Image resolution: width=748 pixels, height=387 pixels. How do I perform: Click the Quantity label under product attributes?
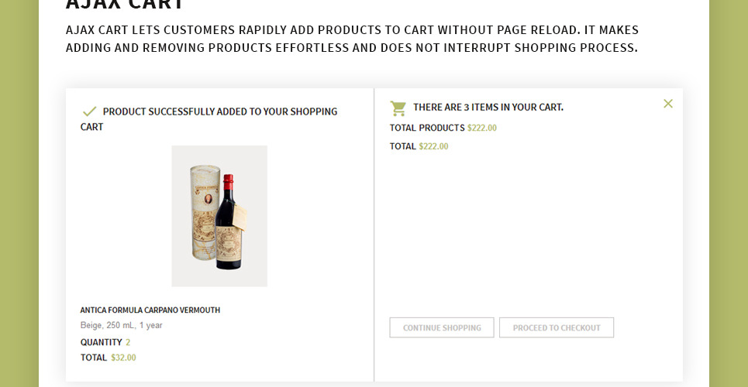pos(101,342)
